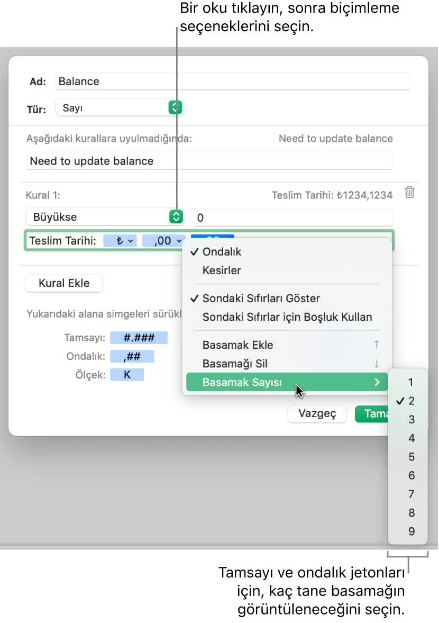439x623 pixels.
Task: Open the Tür Sayı popup menu
Action: coord(120,107)
